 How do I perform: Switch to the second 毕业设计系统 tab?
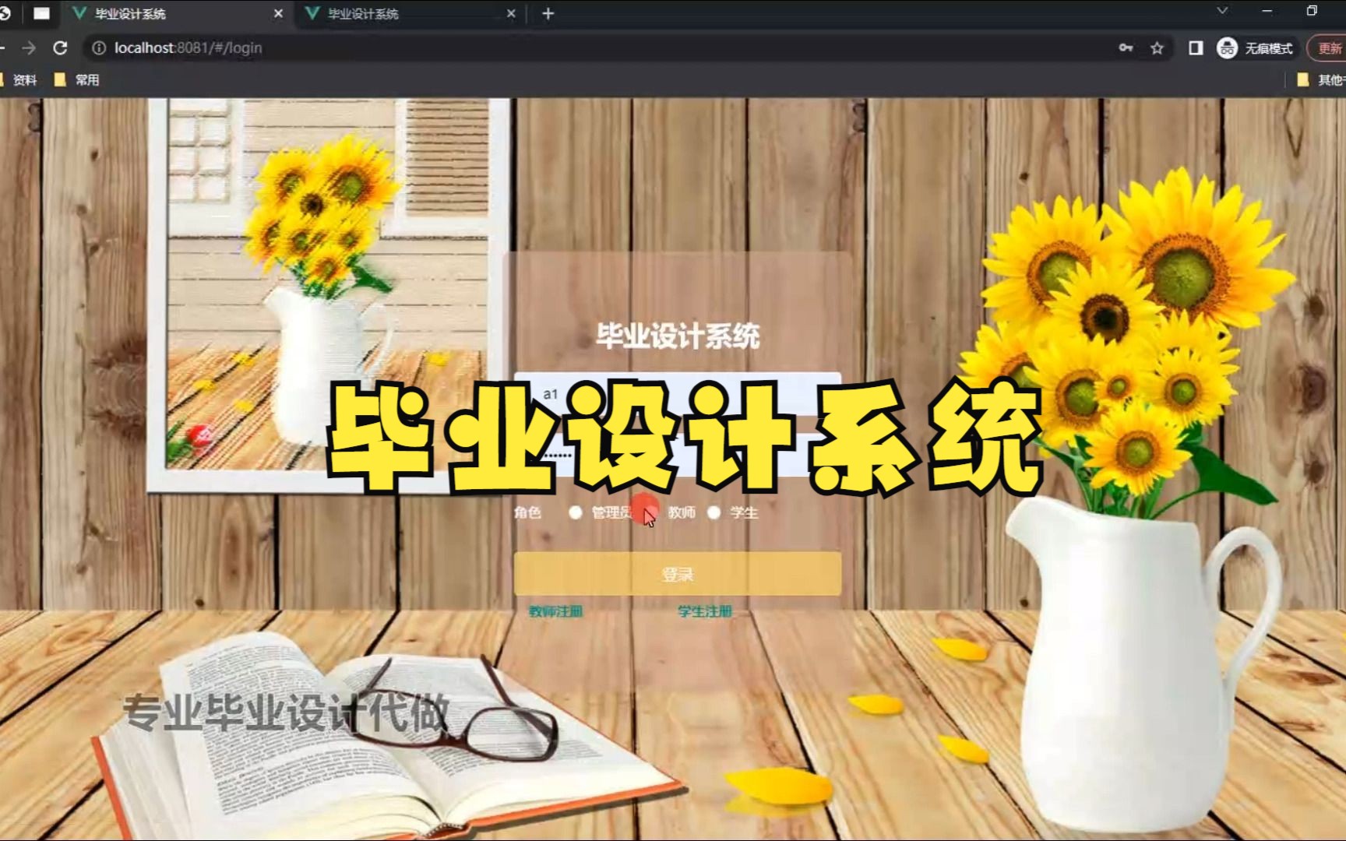tap(363, 13)
